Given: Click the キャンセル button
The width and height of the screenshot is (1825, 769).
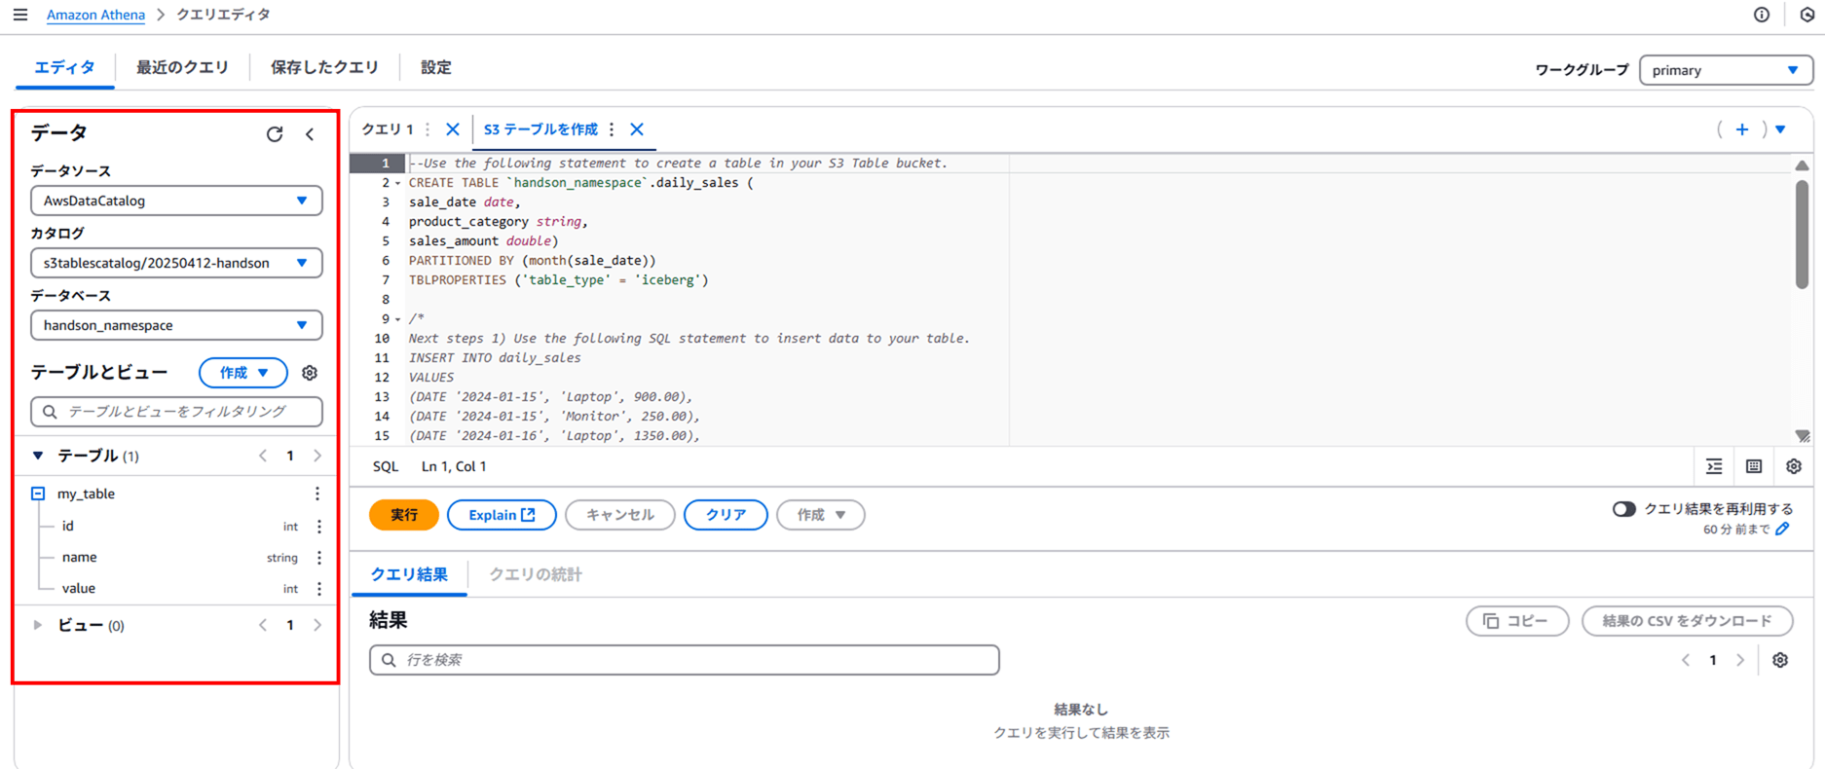Looking at the screenshot, I should click(620, 515).
